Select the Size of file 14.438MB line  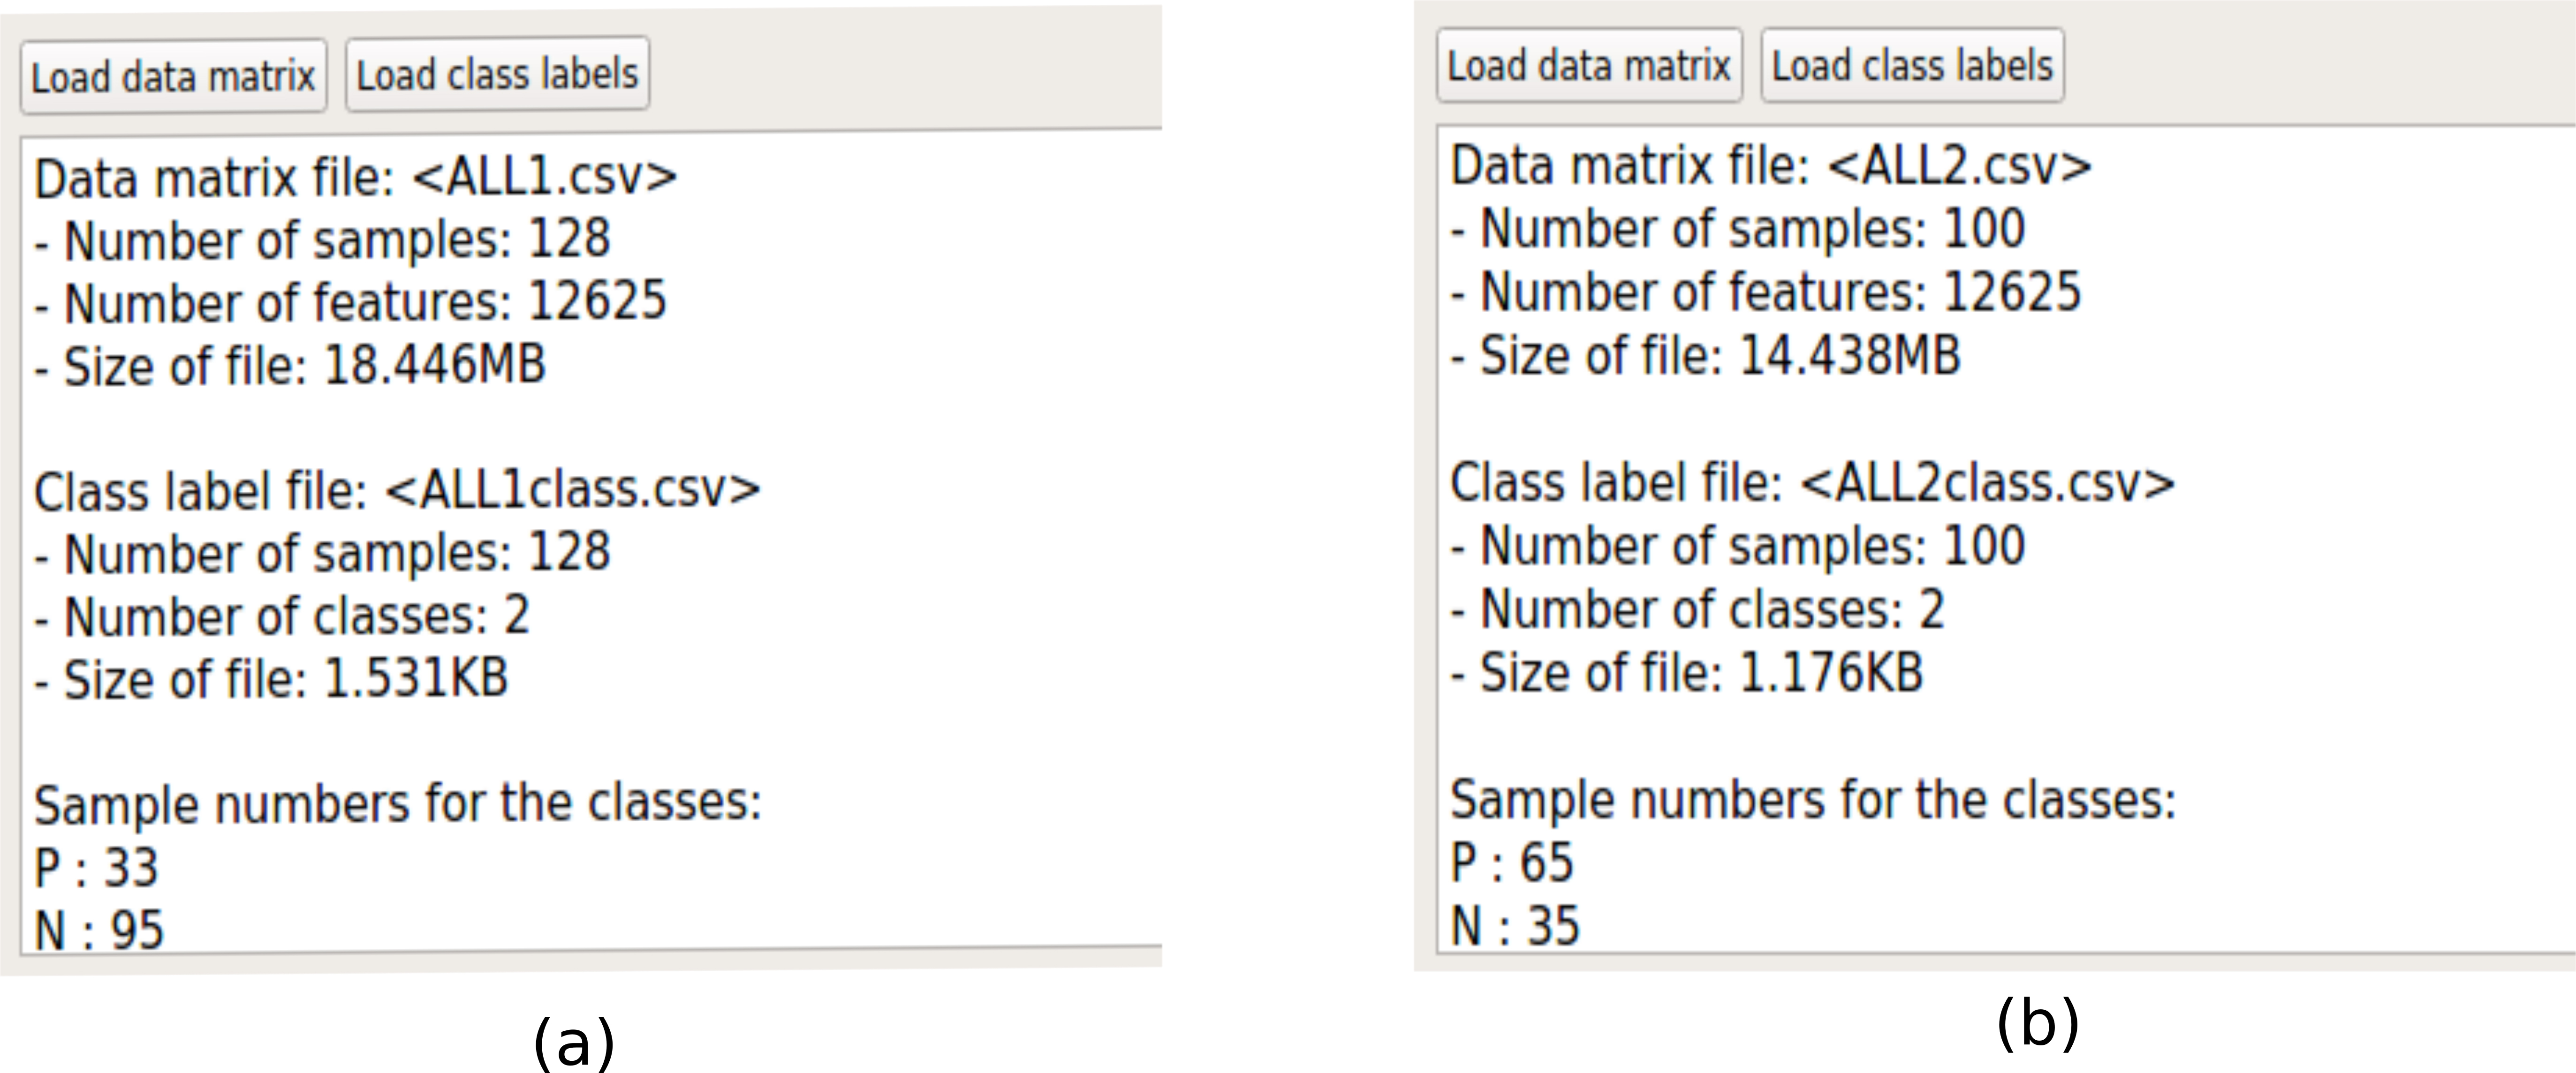tap(1705, 357)
